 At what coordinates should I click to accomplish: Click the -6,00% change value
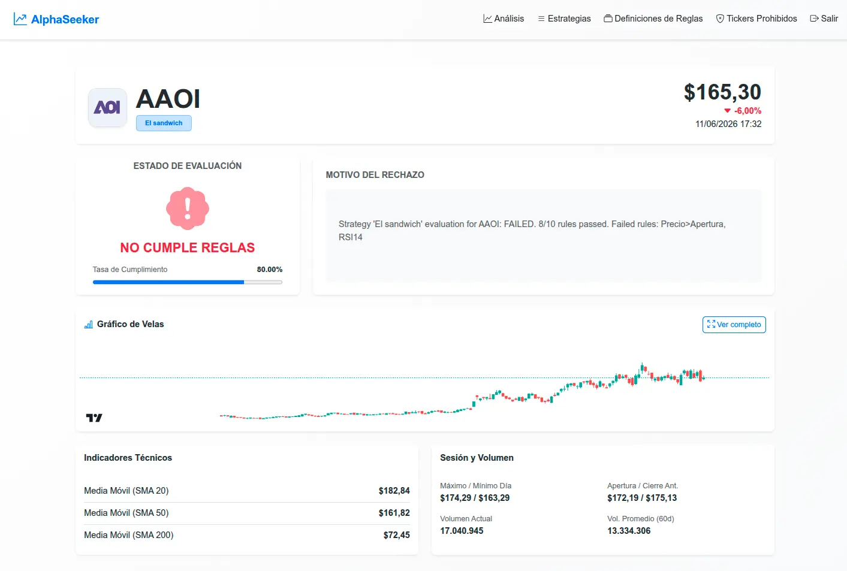747,111
